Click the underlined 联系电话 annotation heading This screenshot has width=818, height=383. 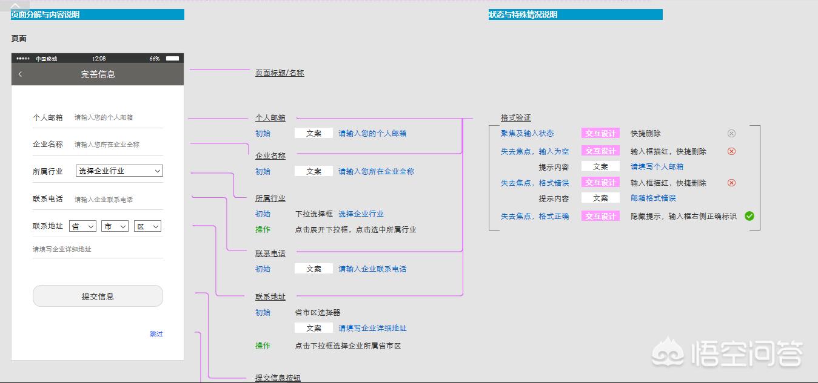coord(270,254)
